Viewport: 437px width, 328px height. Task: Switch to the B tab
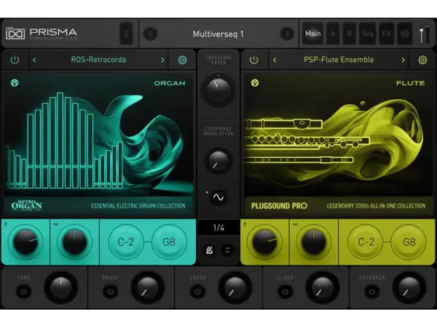[349, 34]
